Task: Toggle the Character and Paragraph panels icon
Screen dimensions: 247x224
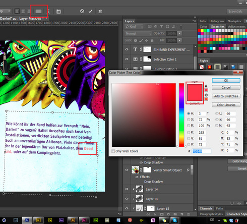Action: tap(58, 11)
